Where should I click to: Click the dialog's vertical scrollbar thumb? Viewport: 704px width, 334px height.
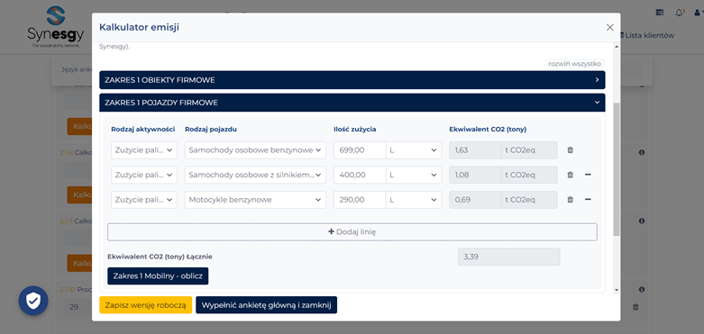pos(617,169)
